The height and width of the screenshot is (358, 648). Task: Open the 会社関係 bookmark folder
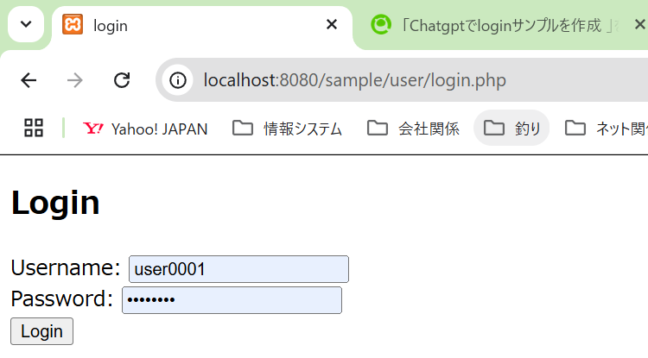tap(413, 129)
